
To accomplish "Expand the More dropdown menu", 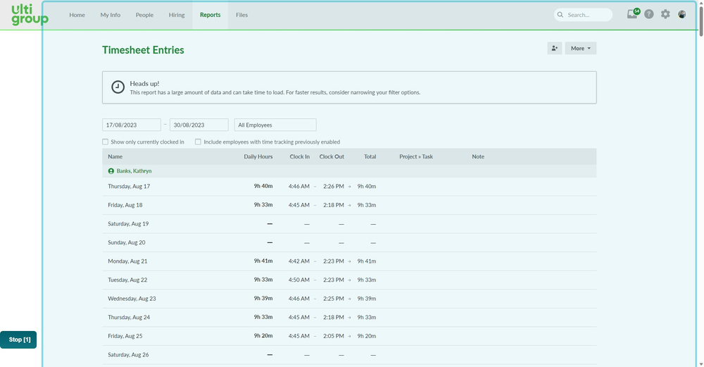I will (580, 48).
